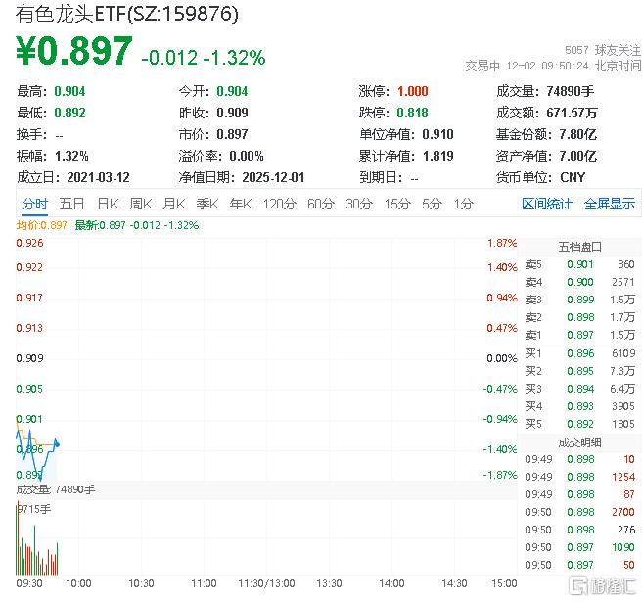Click the 最低 value 0.892
The height and width of the screenshot is (602, 642).
(x=69, y=113)
